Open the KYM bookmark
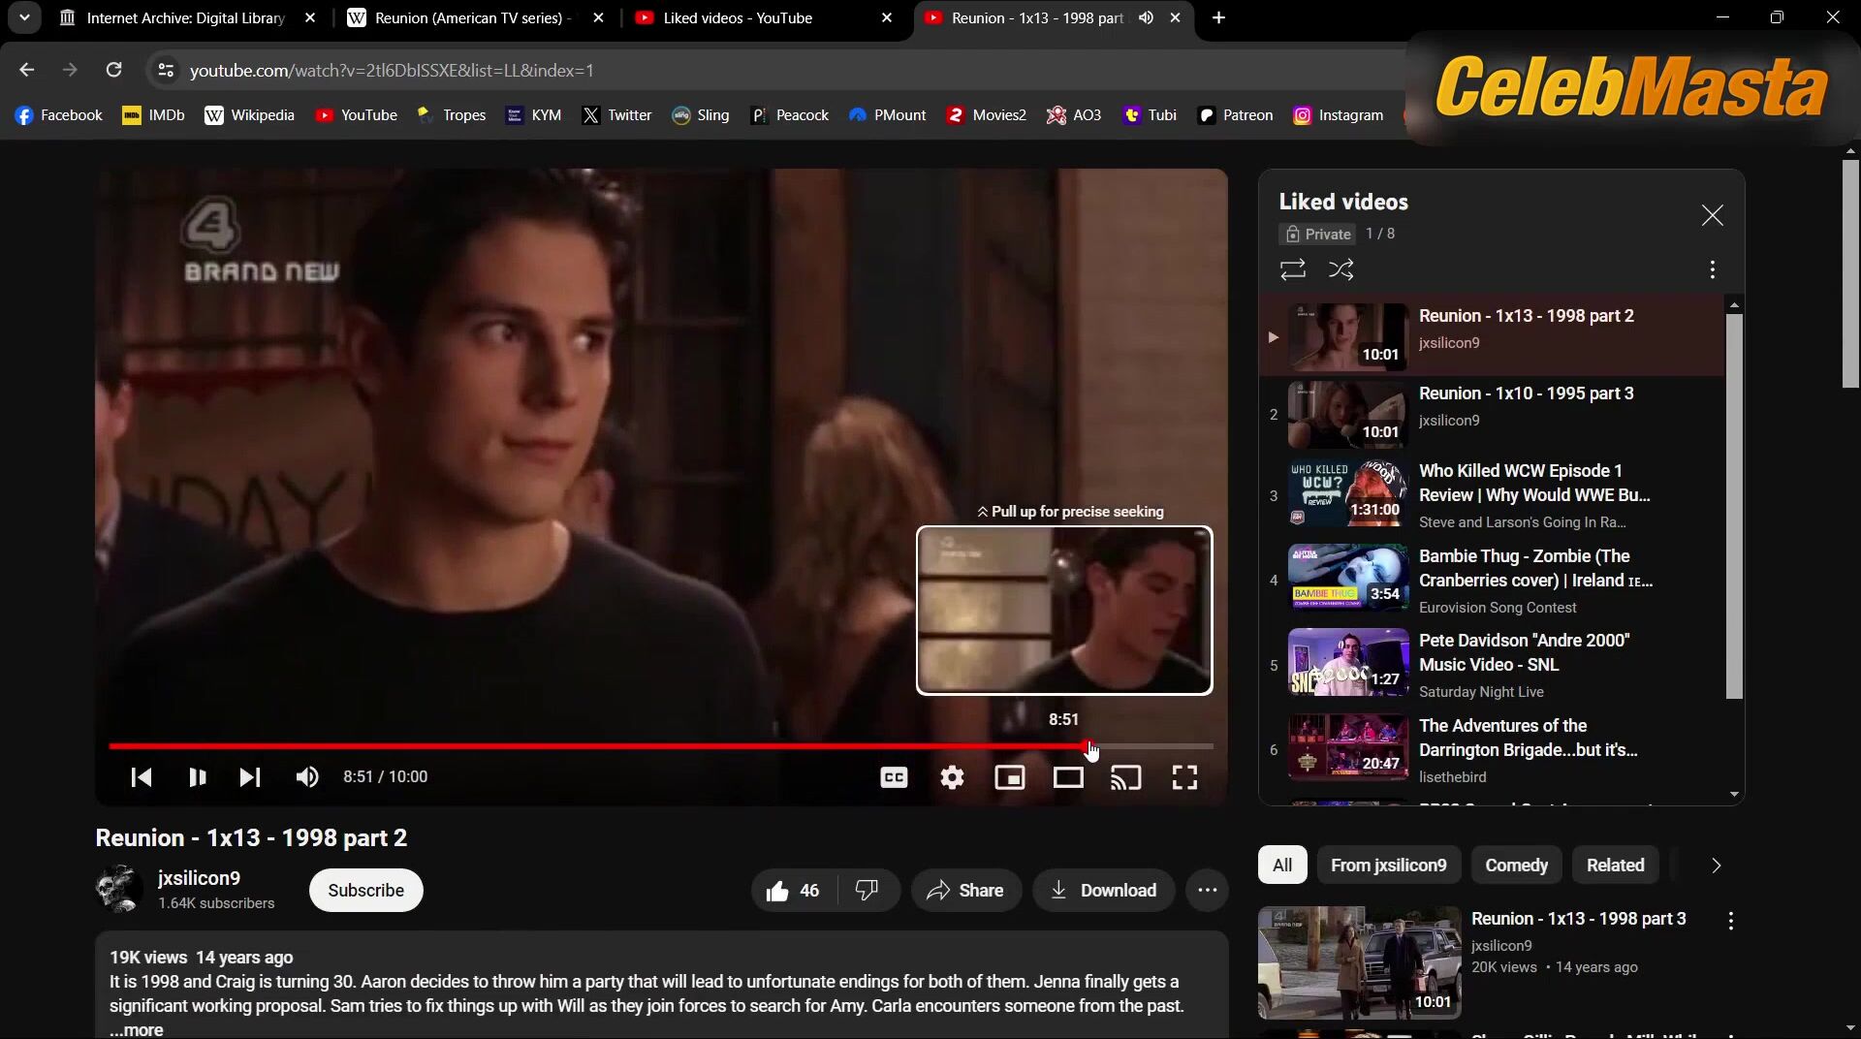This screenshot has width=1861, height=1039. pos(533,115)
